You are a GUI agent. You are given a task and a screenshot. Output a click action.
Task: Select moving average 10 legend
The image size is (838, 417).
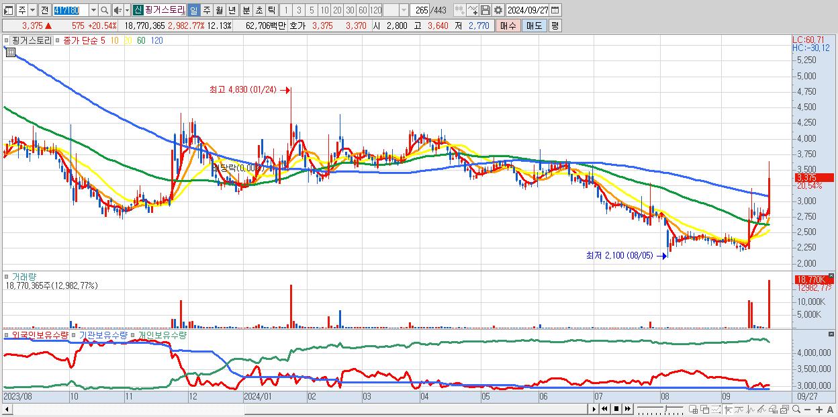coord(115,40)
